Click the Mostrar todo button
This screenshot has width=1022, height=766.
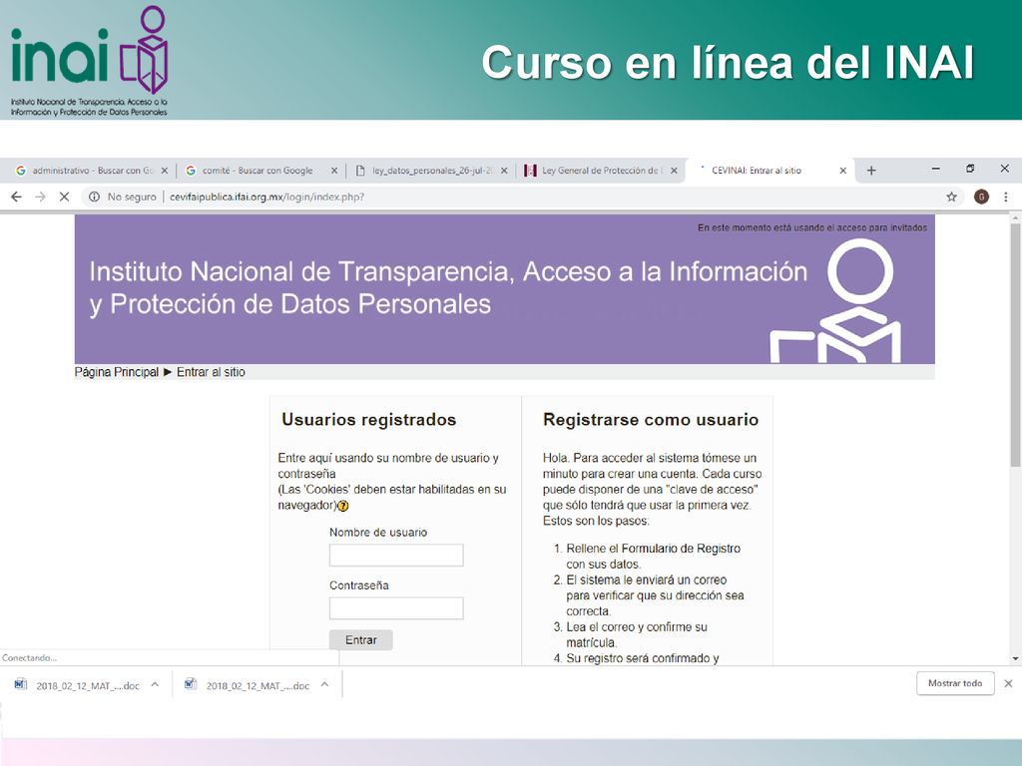(955, 683)
